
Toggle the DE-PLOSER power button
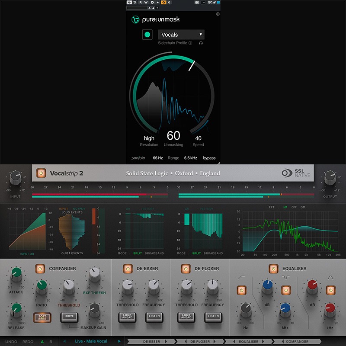(x=186, y=269)
